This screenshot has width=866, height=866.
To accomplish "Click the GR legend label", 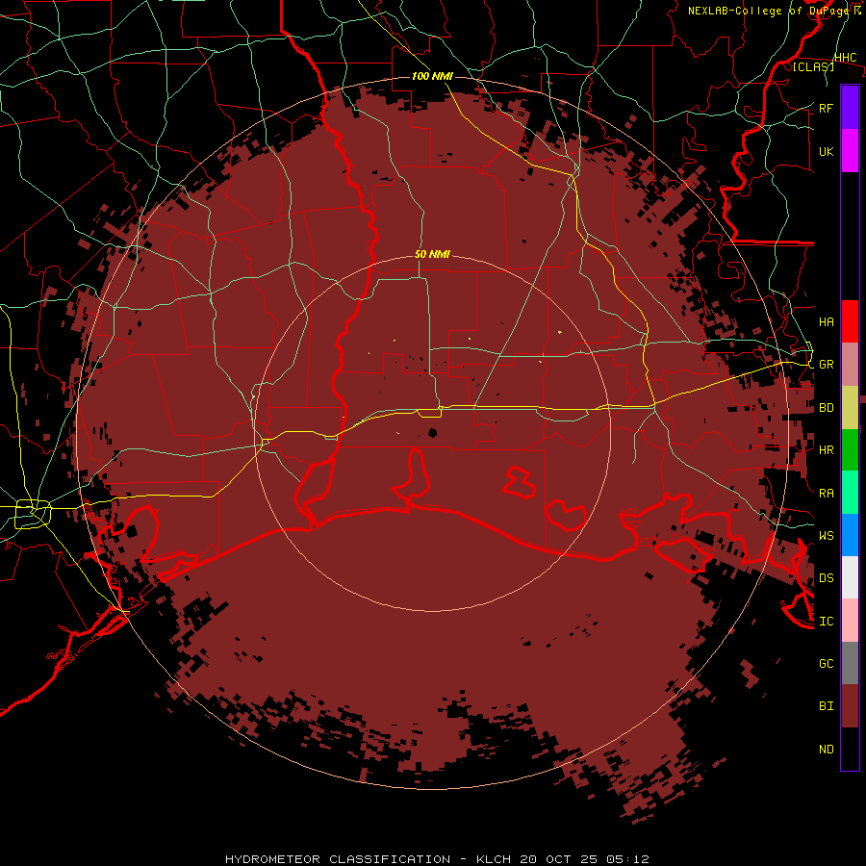I will (826, 365).
